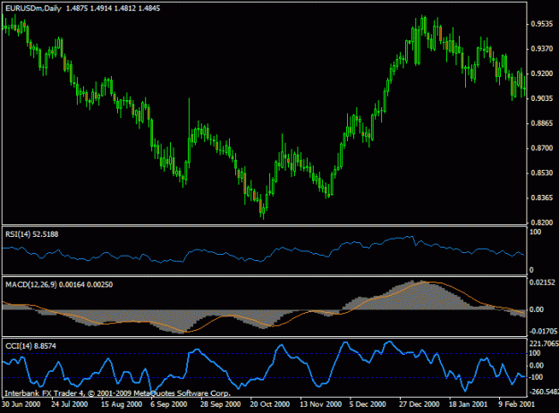The image size is (559, 413).
Task: Click the 0.8700 price axis label
Action: pyautogui.click(x=542, y=147)
